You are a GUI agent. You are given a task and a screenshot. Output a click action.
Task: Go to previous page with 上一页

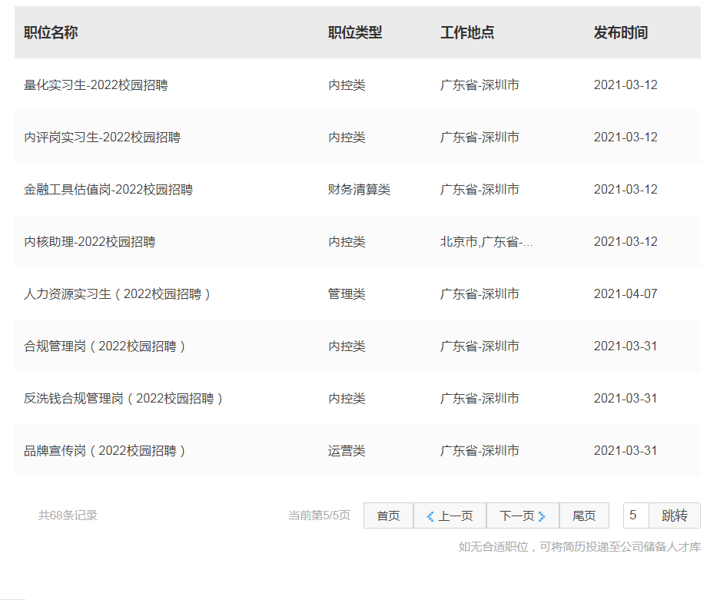(450, 515)
